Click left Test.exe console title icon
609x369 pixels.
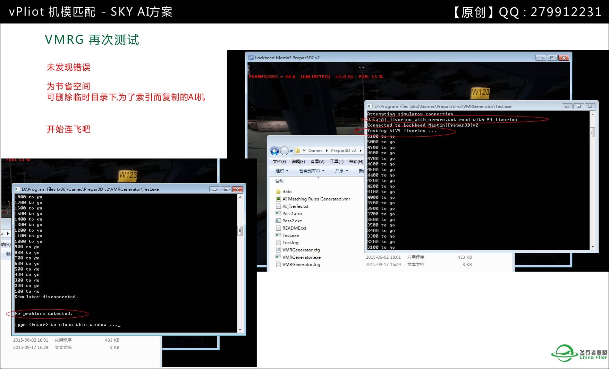coord(17,189)
